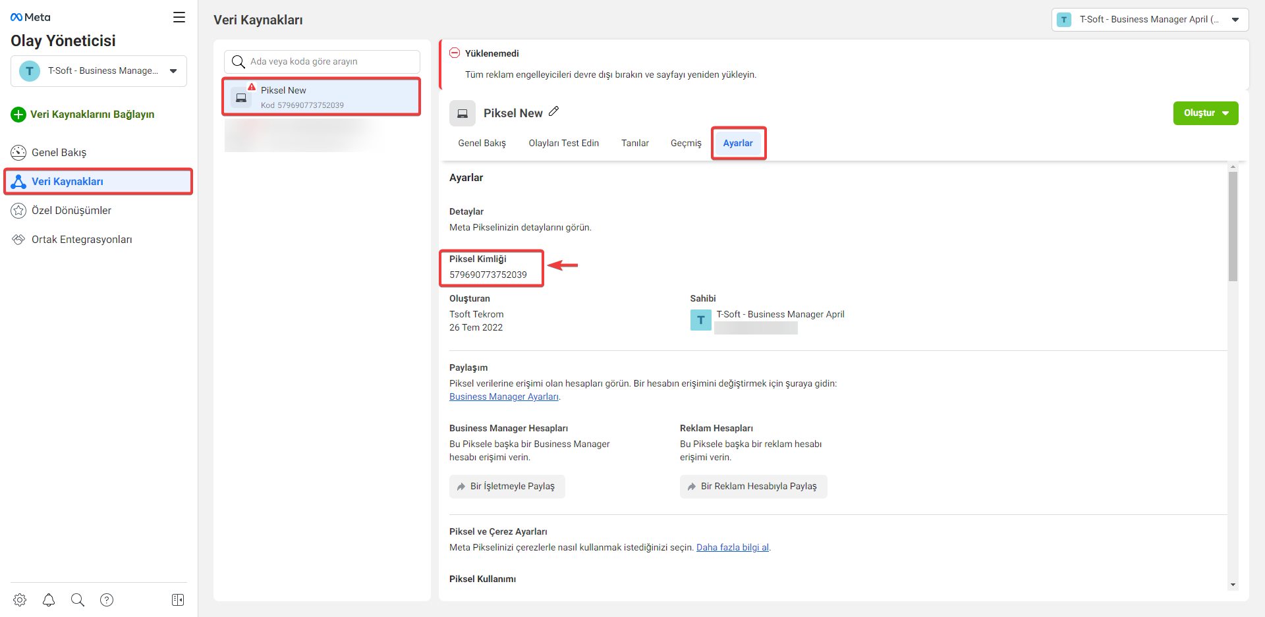Click Kod 579690773752039 under Piksel New
This screenshot has height=617, width=1265.
click(x=302, y=105)
